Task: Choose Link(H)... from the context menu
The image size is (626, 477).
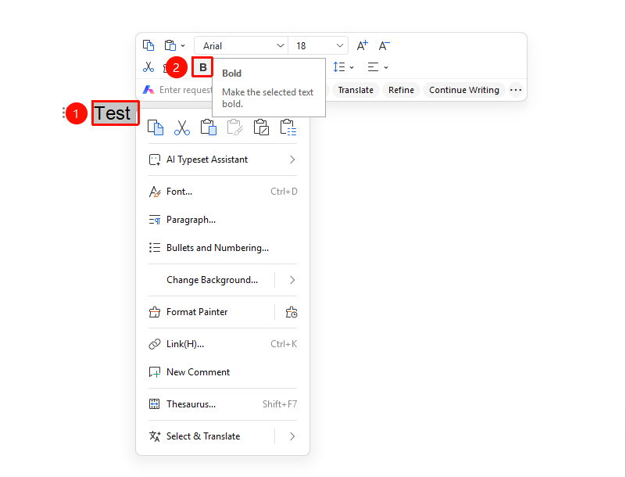Action: [223, 344]
